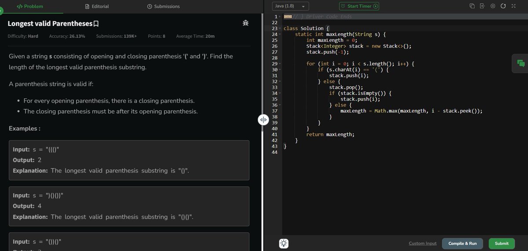Click the 'Average Time: 20m' text
This screenshot has width=528, height=251.
point(195,36)
